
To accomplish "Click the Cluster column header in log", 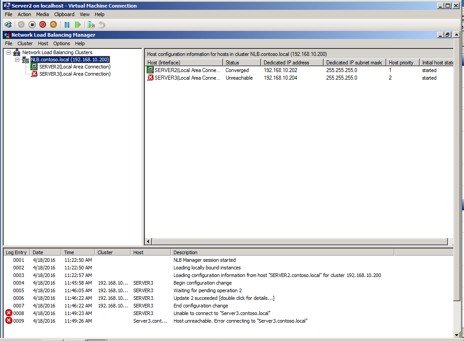I will click(113, 252).
